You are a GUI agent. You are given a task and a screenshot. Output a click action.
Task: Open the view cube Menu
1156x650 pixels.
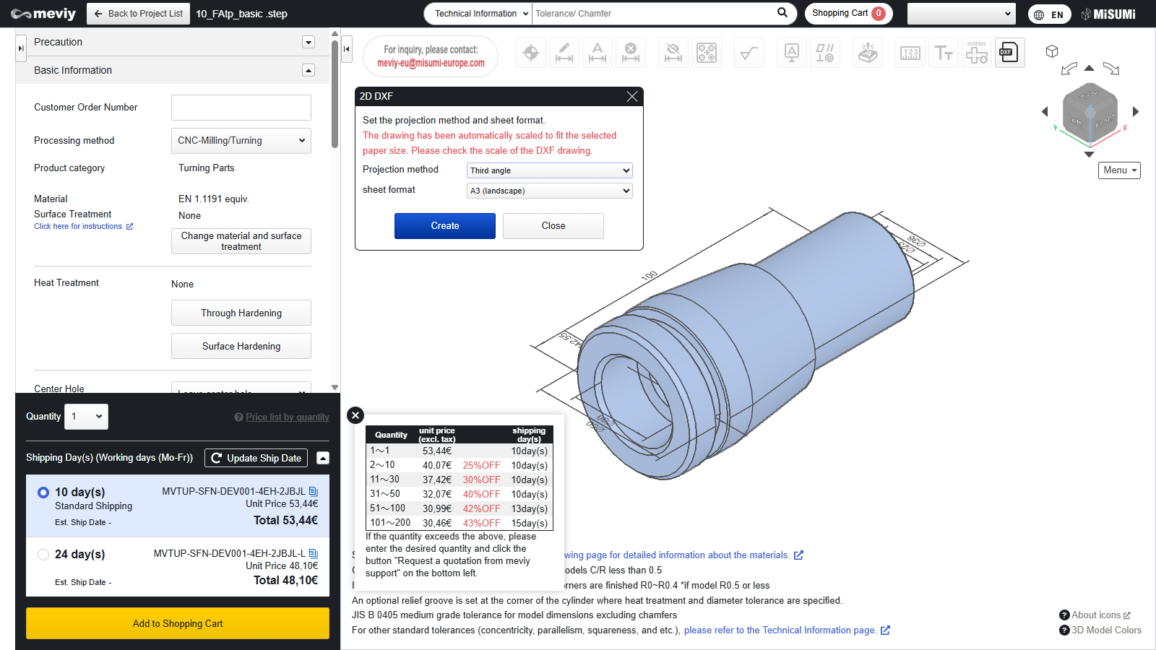[x=1119, y=170]
